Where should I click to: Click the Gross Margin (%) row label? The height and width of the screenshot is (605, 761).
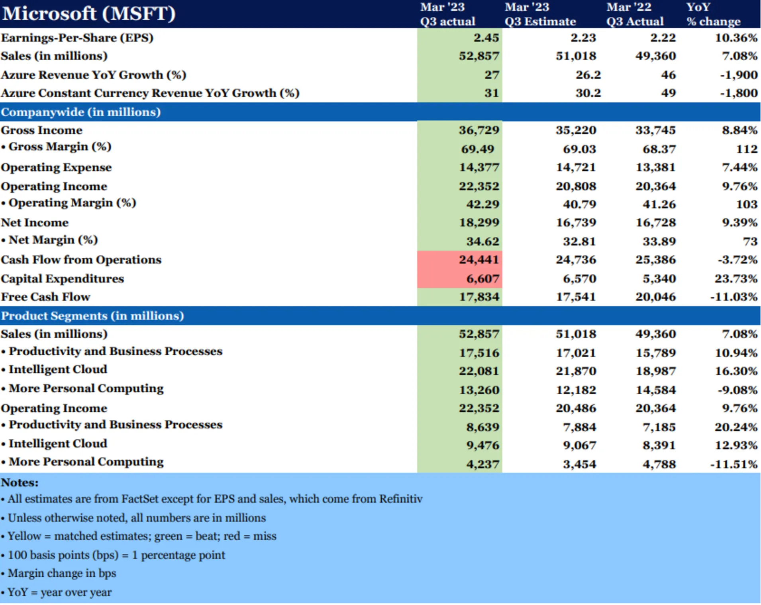click(56, 147)
